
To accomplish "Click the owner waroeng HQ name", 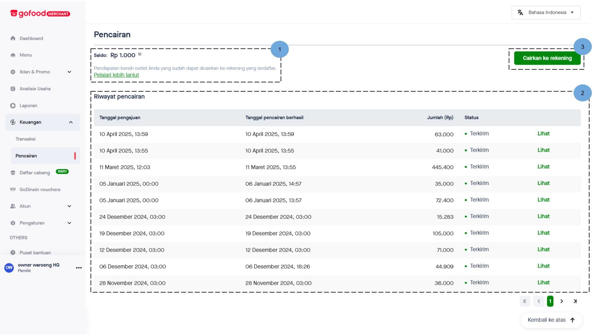I will [39, 265].
